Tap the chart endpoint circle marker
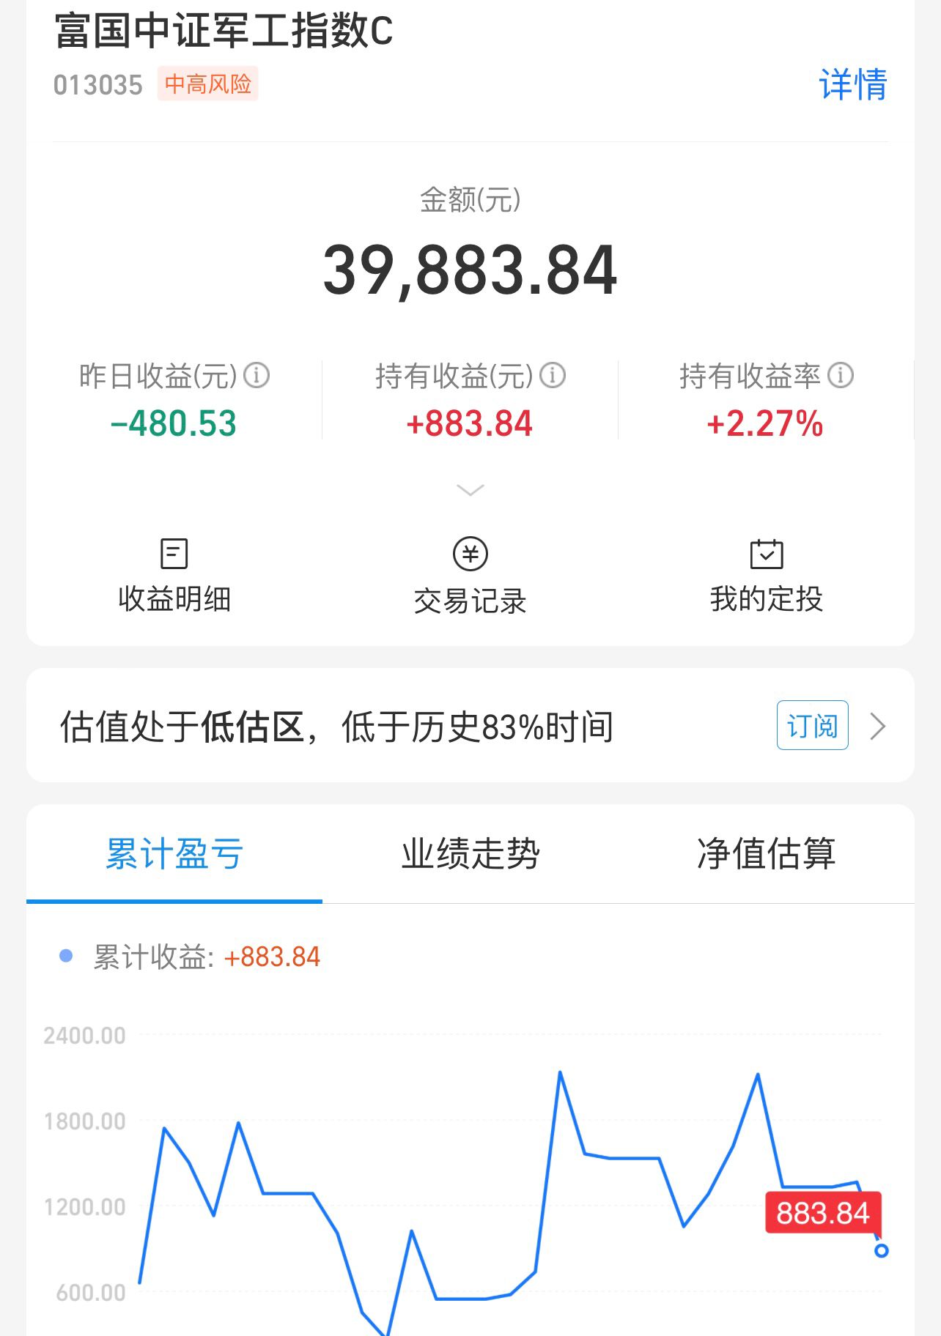This screenshot has width=941, height=1336. [x=882, y=1250]
